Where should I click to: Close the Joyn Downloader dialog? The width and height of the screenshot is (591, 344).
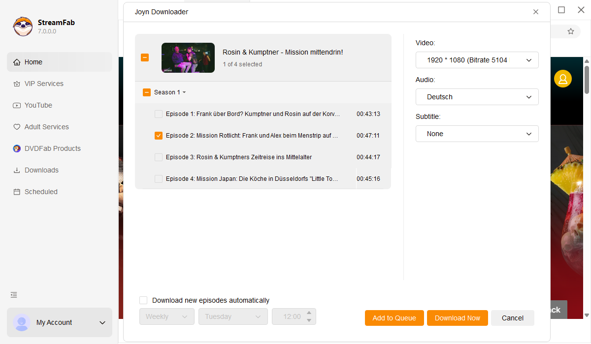pyautogui.click(x=536, y=12)
